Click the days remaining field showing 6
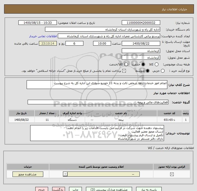 (x=74, y=43)
